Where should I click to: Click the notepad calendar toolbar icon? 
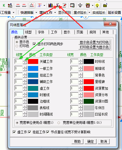[72, 5]
